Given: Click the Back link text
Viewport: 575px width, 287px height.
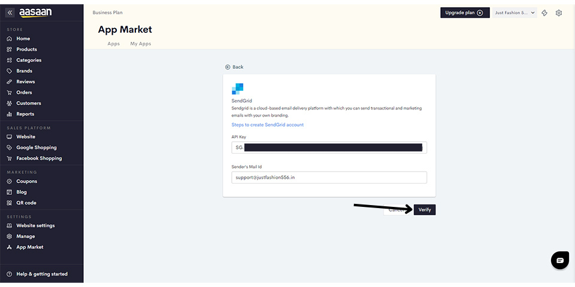Looking at the screenshot, I should pyautogui.click(x=238, y=67).
